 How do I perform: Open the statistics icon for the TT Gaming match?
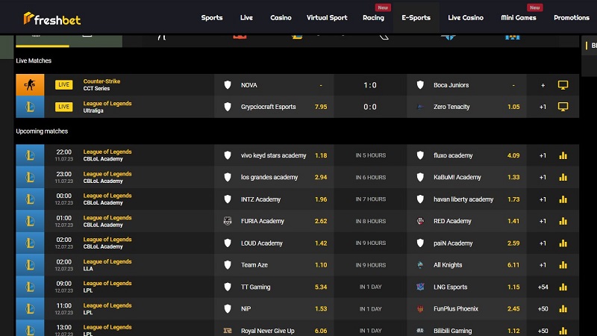(563, 287)
